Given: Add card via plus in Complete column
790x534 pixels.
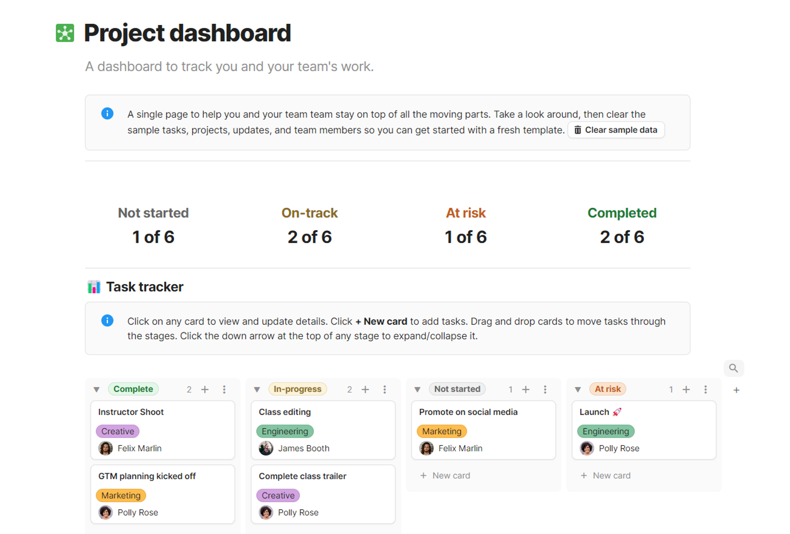Looking at the screenshot, I should pos(205,389).
